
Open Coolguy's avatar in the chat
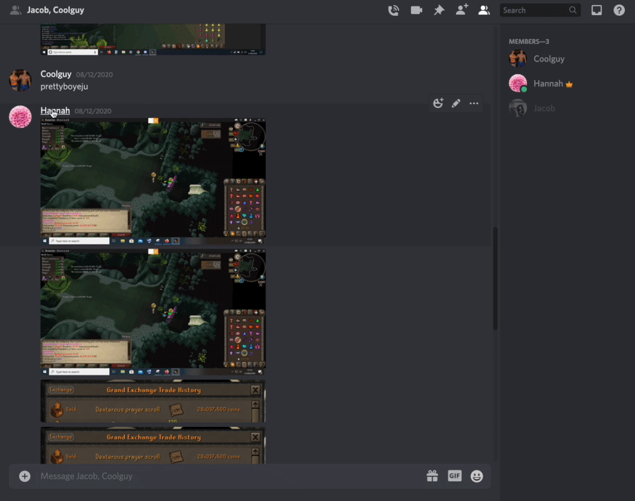coord(20,80)
